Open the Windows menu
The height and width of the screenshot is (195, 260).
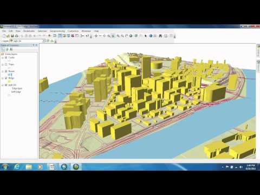coord(86,31)
